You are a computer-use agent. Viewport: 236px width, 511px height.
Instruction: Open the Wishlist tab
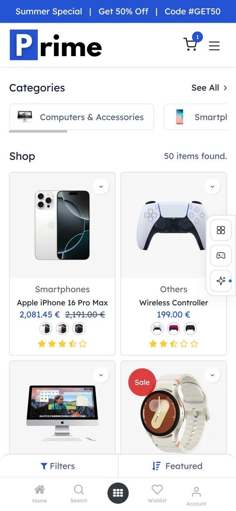157,494
